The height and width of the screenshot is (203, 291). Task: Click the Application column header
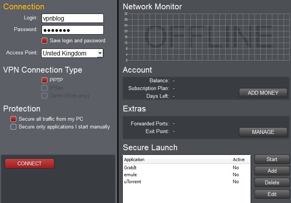pyautogui.click(x=177, y=160)
